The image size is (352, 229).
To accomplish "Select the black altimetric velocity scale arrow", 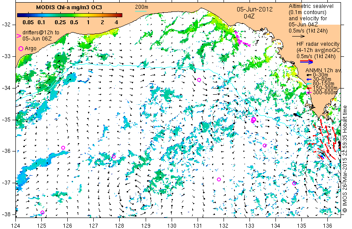I will [298, 36].
